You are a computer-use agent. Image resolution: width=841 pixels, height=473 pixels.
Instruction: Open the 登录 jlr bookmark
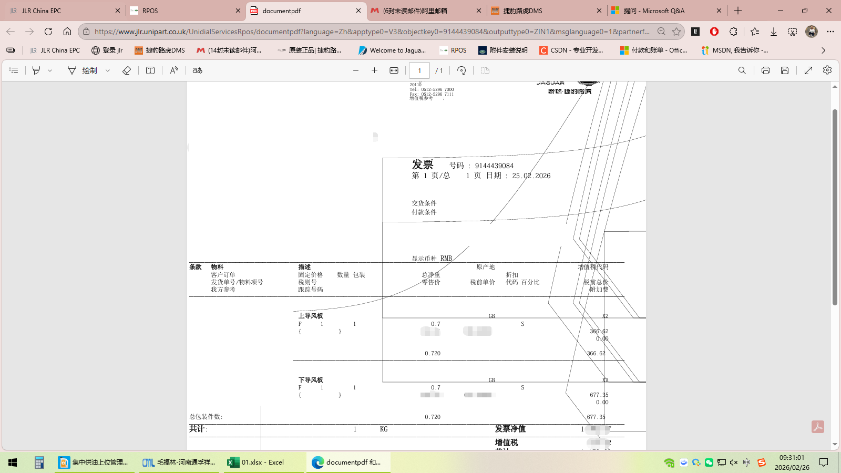[x=107, y=50]
